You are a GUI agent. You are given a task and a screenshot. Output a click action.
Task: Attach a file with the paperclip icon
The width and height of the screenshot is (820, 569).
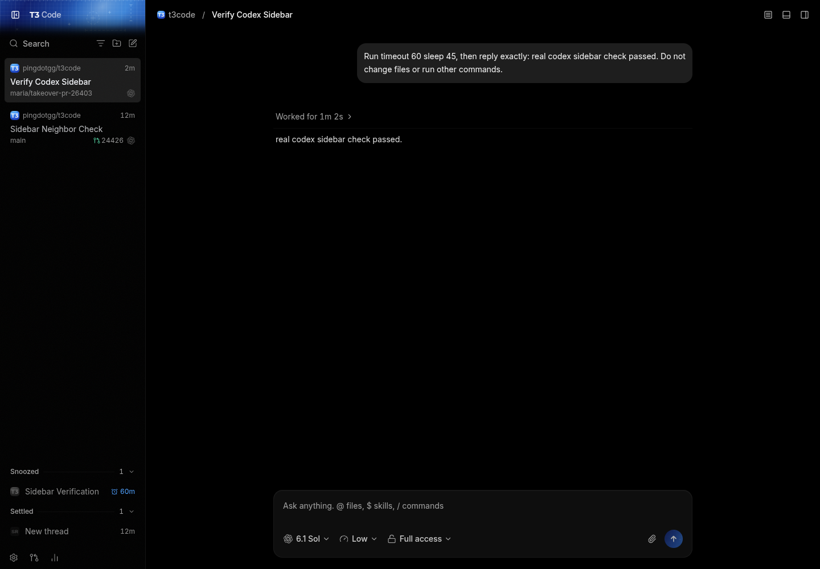[652, 539]
